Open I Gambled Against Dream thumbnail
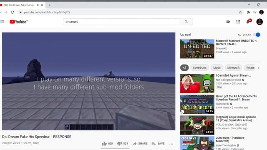This screenshot has width=267, height=150. tap(197, 83)
